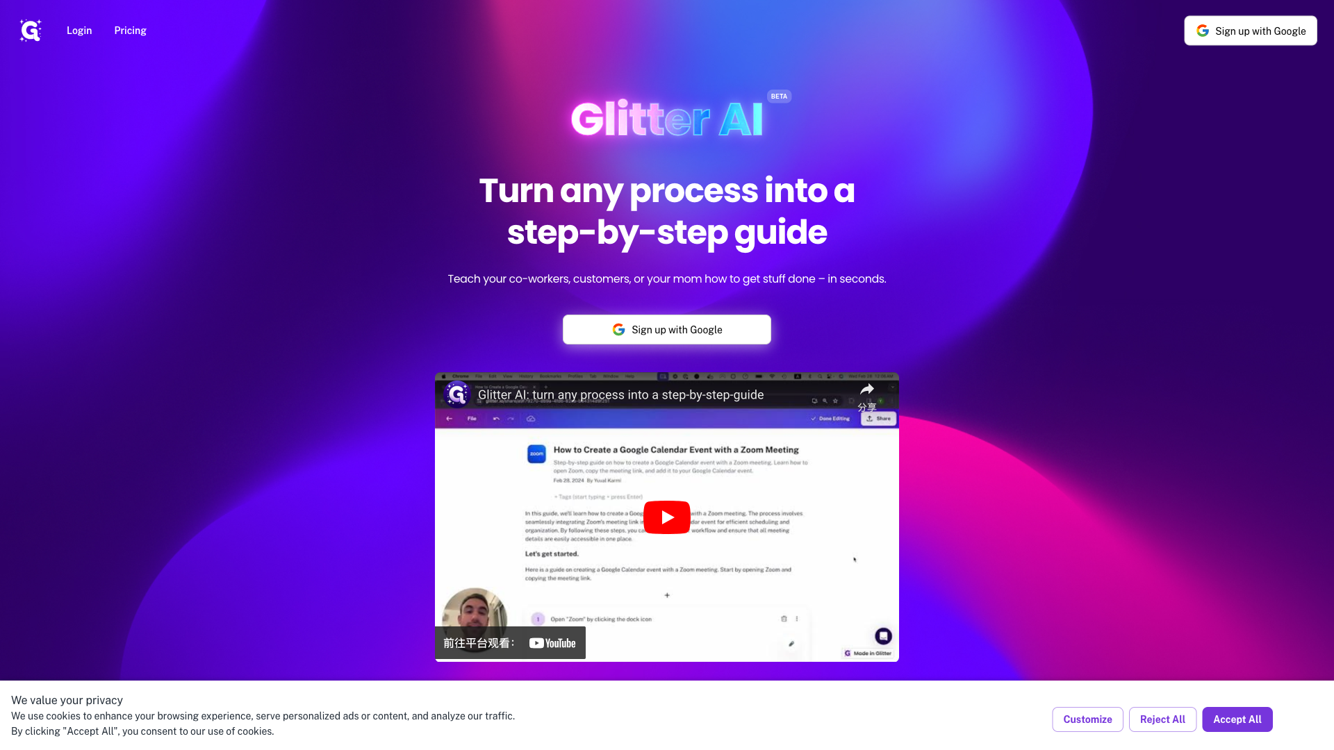Click the video thumbnail to play

(667, 517)
